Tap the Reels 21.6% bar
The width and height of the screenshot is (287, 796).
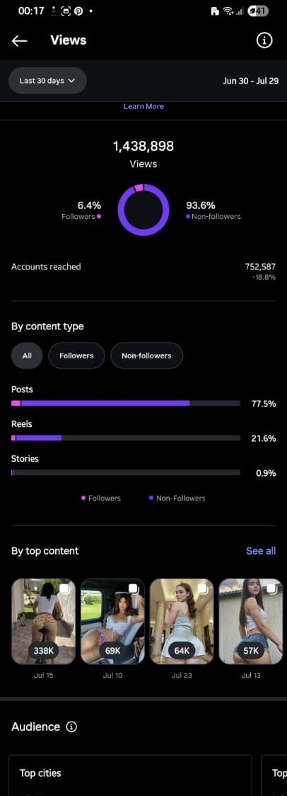point(126,438)
